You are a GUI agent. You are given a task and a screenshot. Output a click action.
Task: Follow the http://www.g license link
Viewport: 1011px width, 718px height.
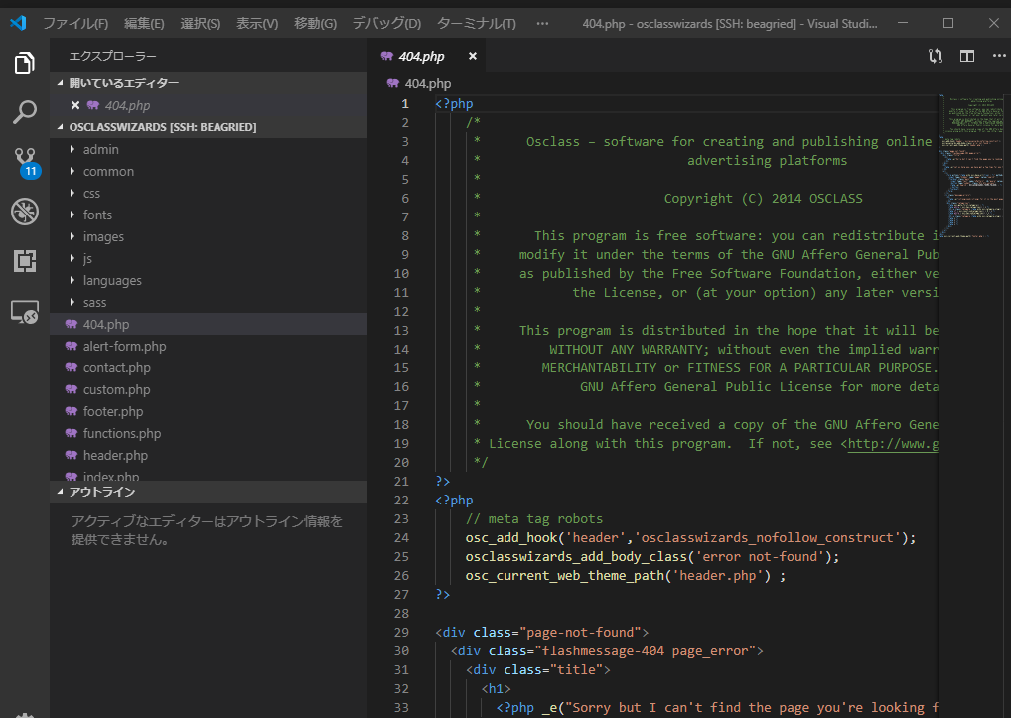click(x=893, y=444)
